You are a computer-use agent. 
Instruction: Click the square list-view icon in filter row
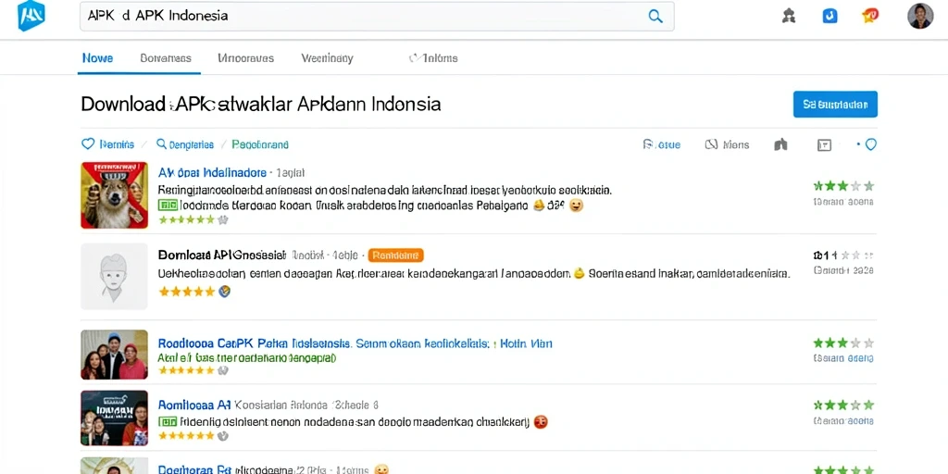pyautogui.click(x=824, y=144)
